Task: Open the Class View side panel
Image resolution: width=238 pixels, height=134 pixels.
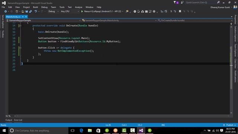Action: point(235,64)
